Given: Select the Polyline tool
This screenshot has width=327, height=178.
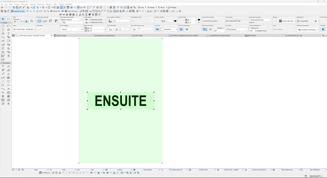Looking at the screenshot, I should 3,85.
